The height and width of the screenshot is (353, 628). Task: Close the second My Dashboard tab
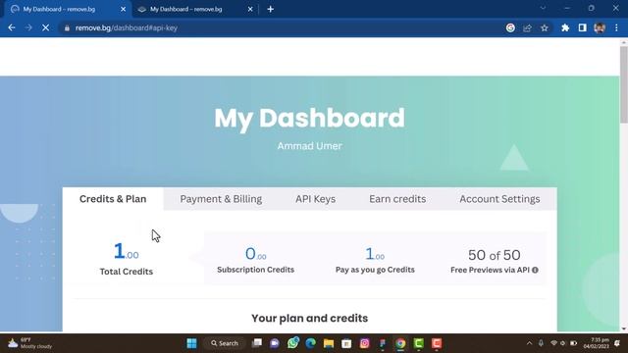point(250,9)
